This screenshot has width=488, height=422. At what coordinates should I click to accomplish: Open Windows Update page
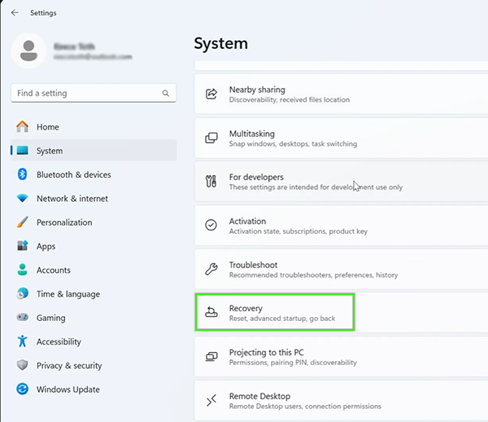[94, 389]
